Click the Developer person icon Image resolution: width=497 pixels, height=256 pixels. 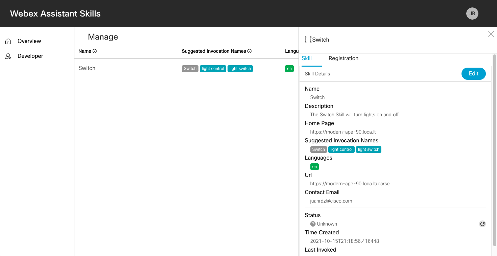tap(8, 56)
